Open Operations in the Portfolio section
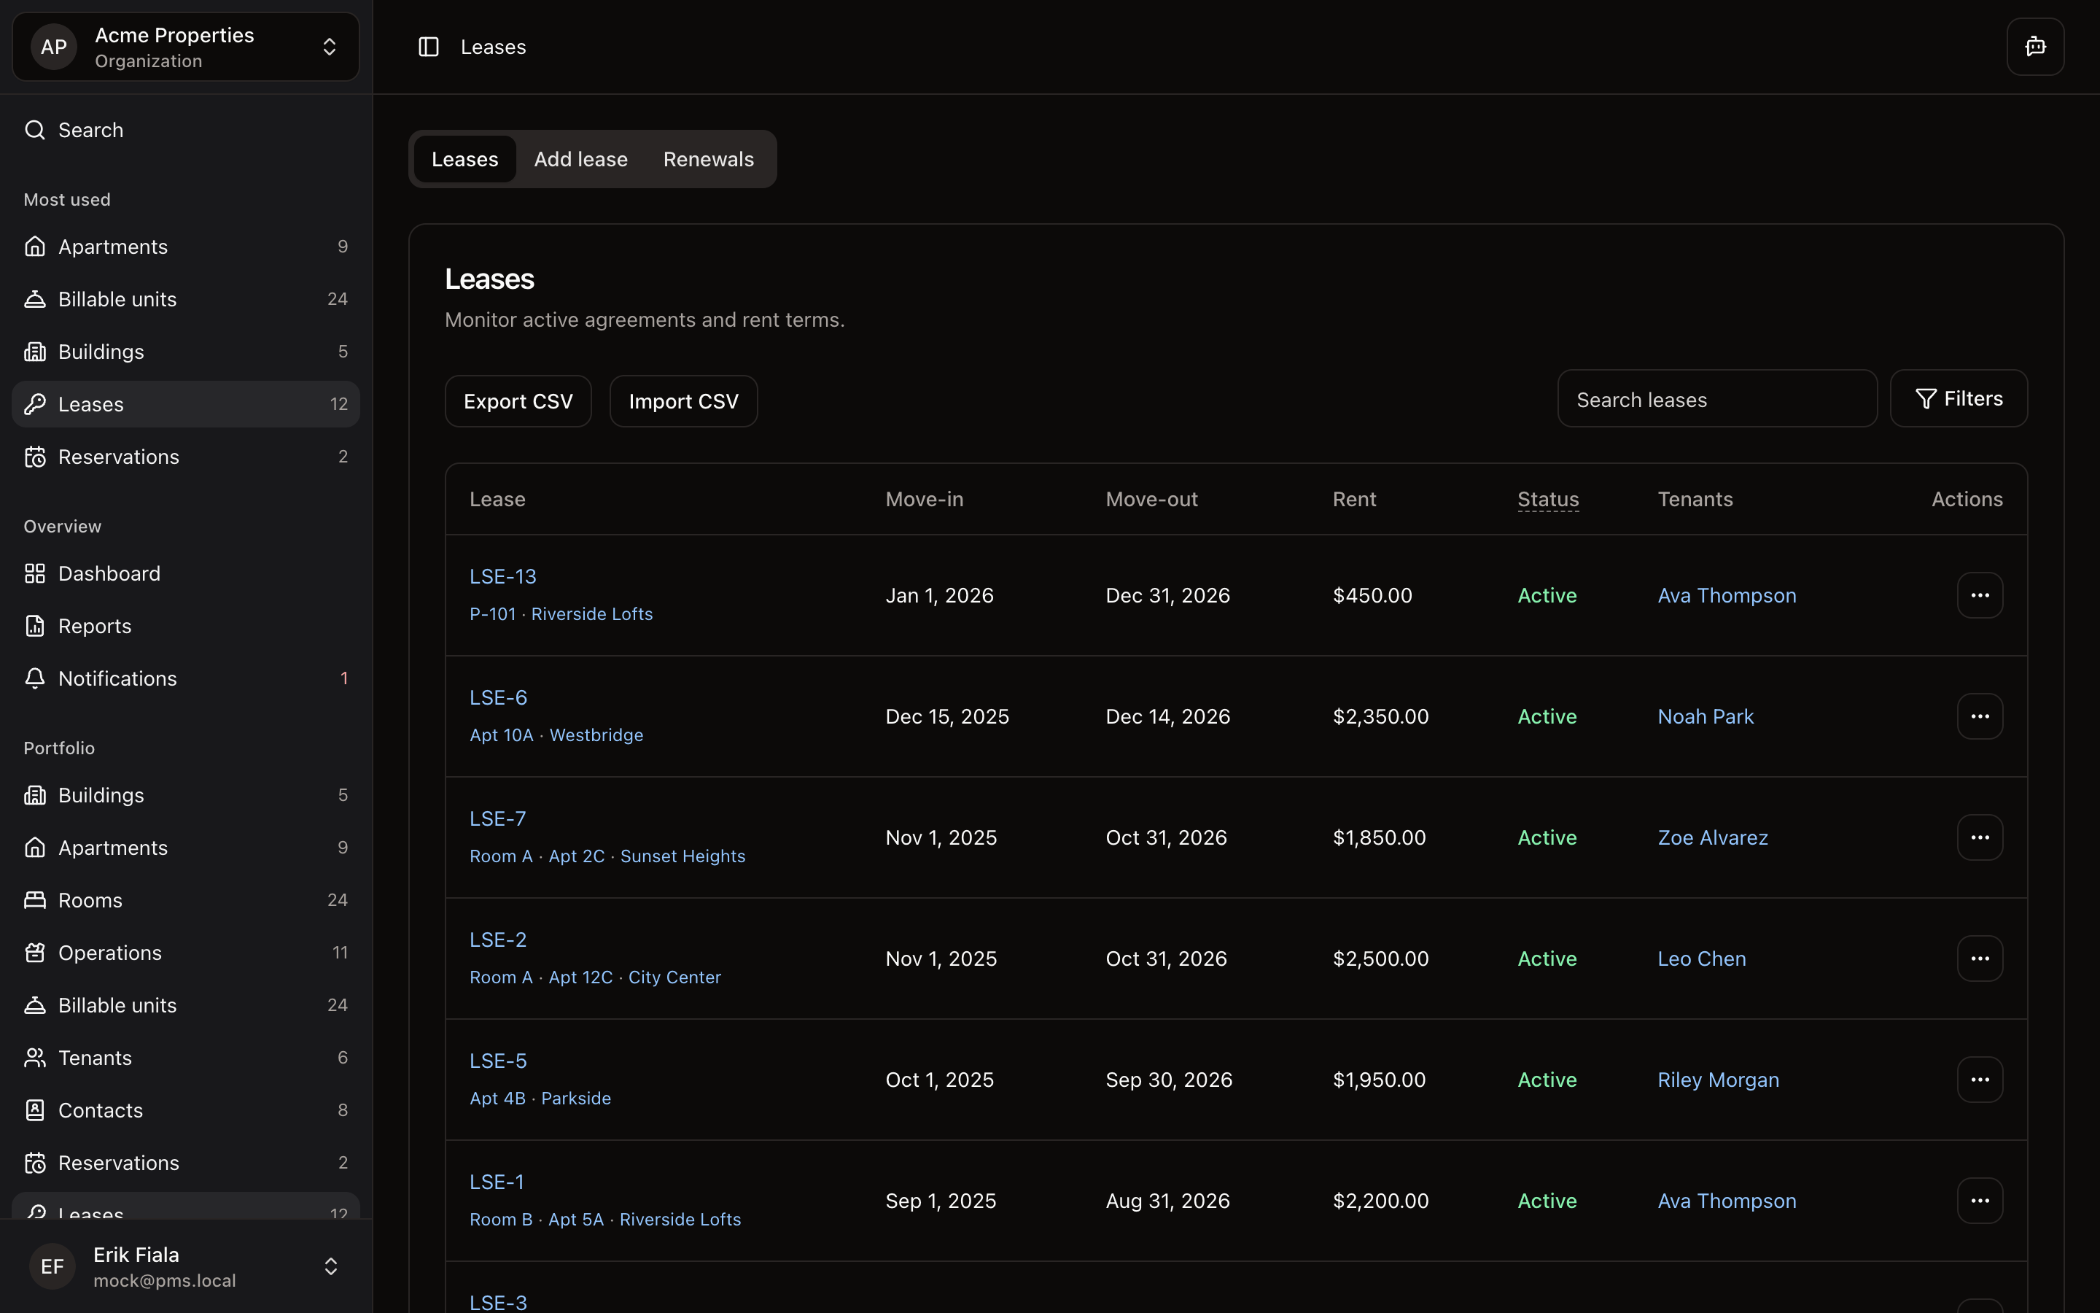The height and width of the screenshot is (1313, 2100). click(109, 953)
